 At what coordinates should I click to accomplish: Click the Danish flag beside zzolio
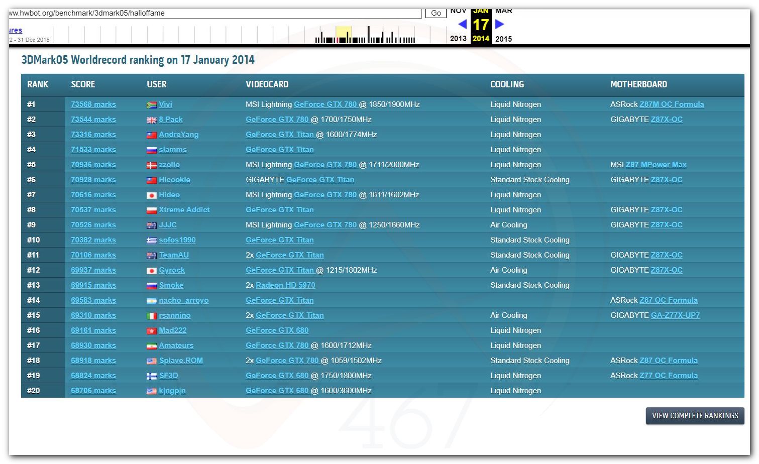pyautogui.click(x=151, y=165)
